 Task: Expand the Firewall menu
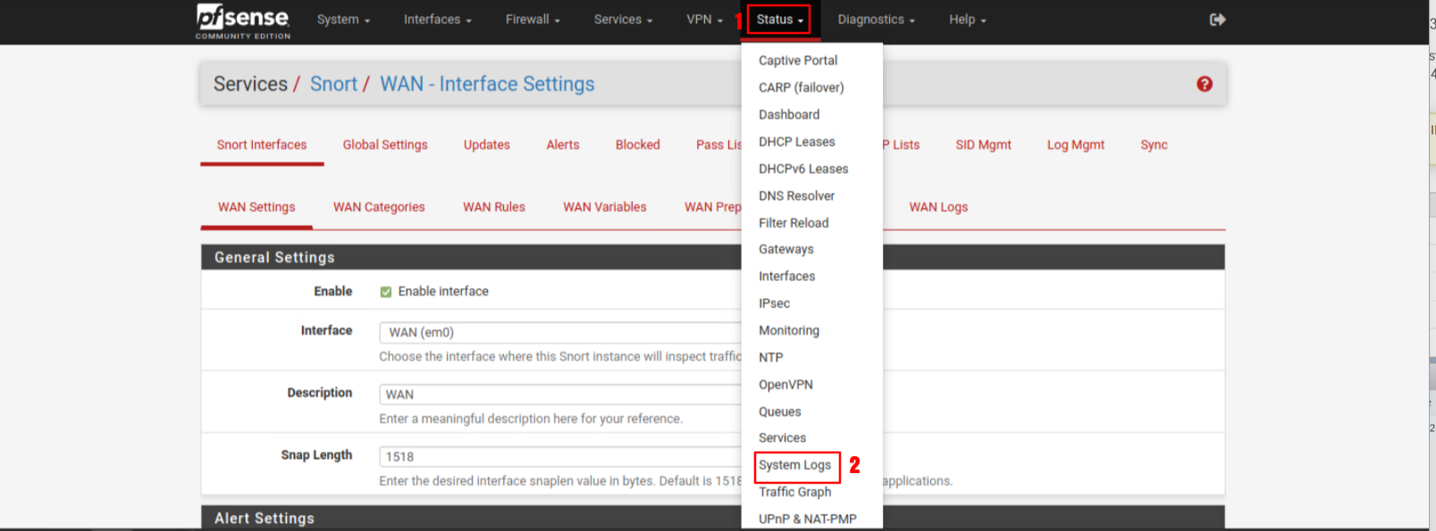533,20
